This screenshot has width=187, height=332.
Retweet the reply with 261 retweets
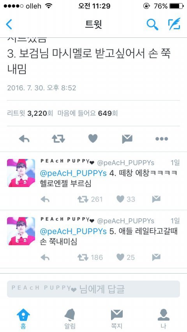(83, 199)
